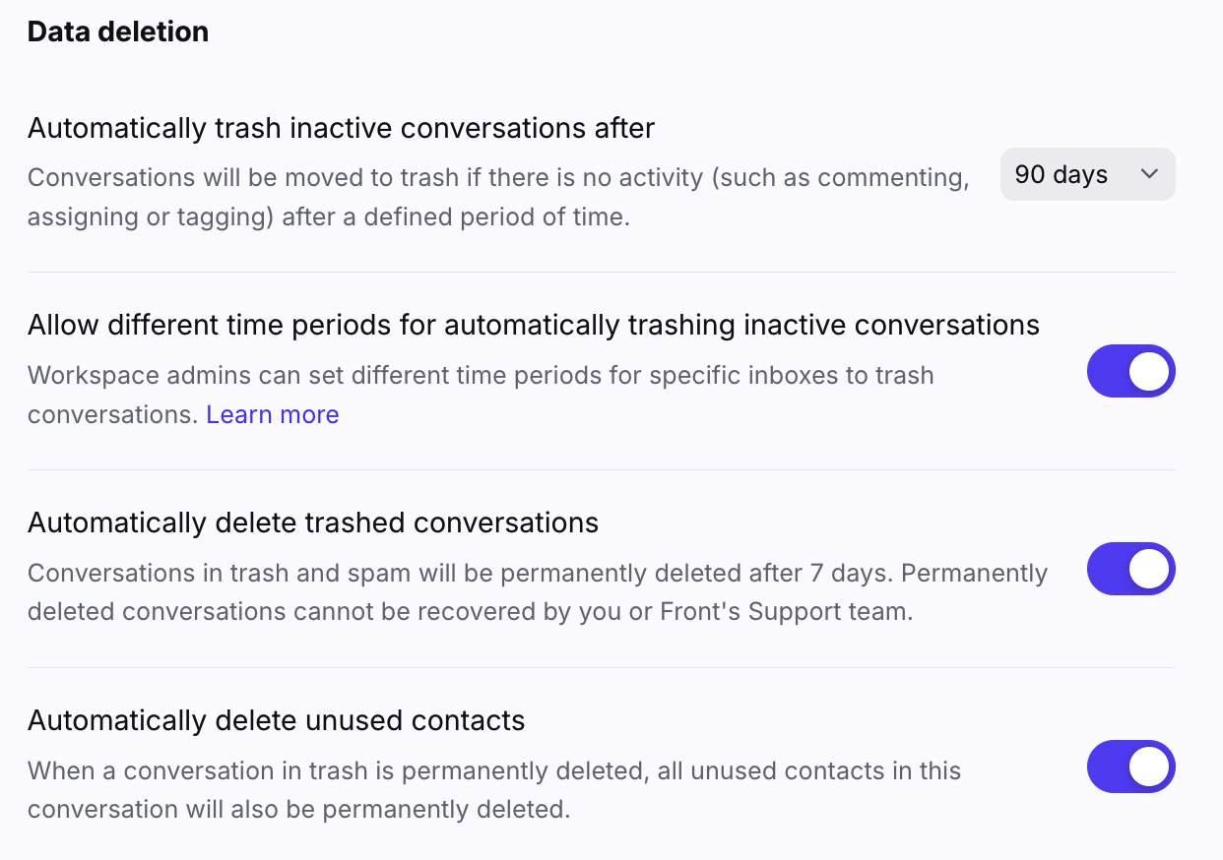Click white knob of unused contacts toggle
Screen dimensions: 1223x860
tap(1149, 767)
